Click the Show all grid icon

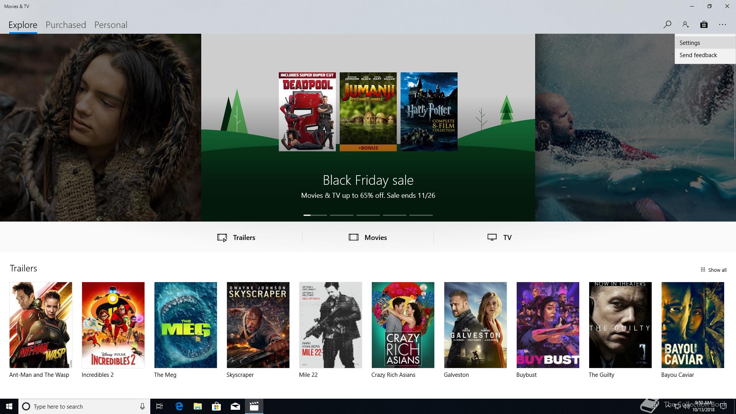[703, 269]
